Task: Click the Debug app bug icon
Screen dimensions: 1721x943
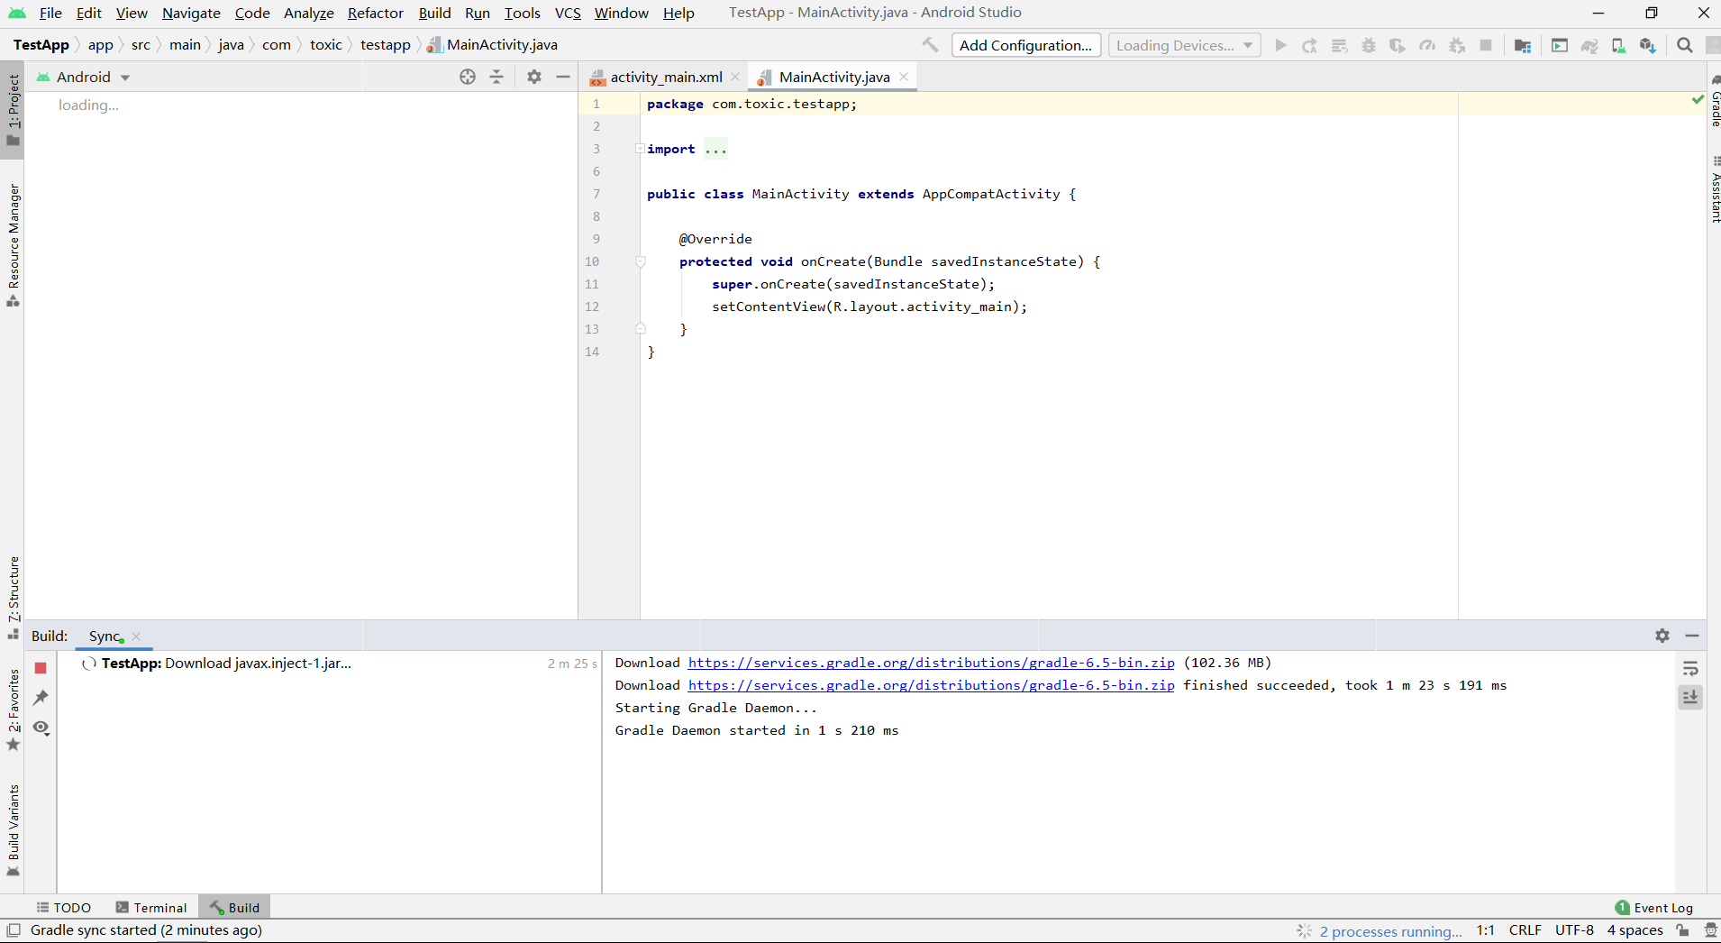Action: (1369, 45)
